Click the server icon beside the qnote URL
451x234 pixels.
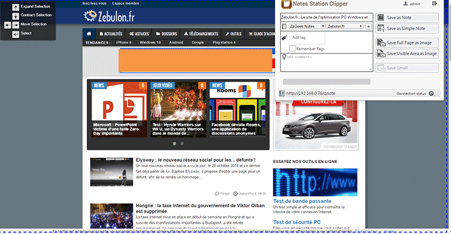click(x=282, y=93)
